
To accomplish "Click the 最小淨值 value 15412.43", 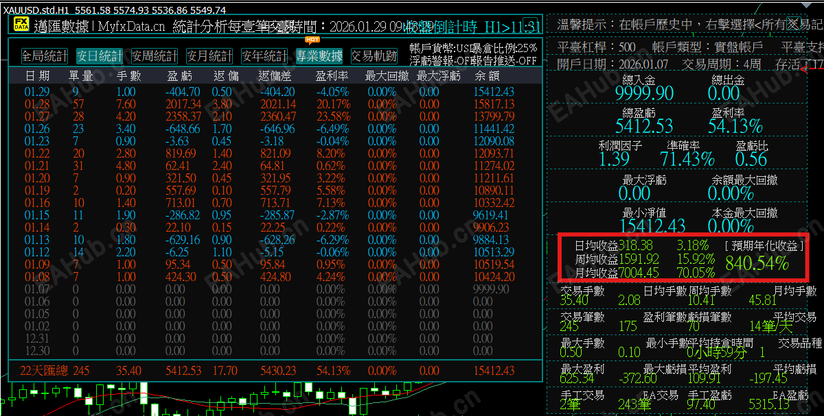I will pyautogui.click(x=652, y=225).
